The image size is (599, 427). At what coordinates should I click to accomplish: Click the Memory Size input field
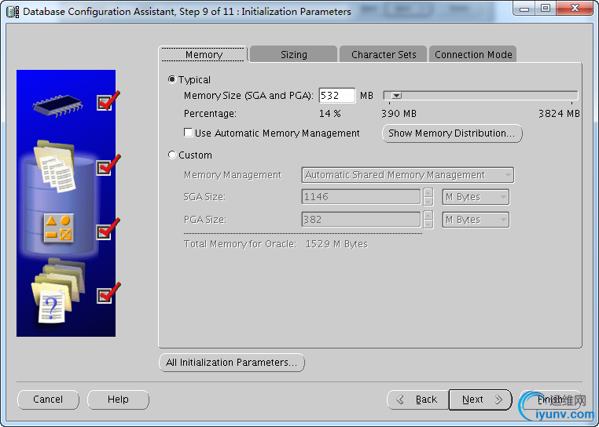click(337, 96)
